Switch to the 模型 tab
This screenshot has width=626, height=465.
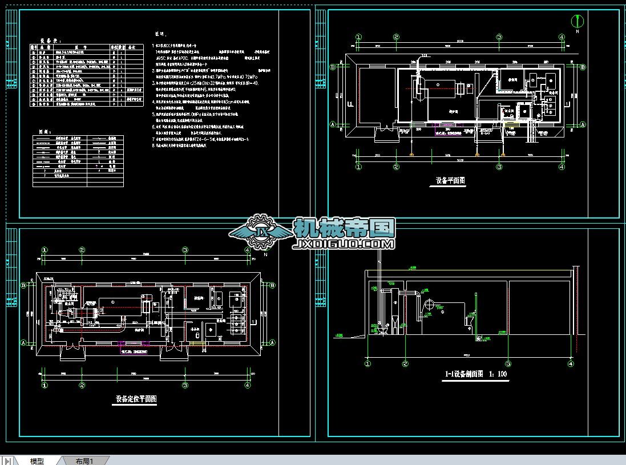(x=37, y=460)
